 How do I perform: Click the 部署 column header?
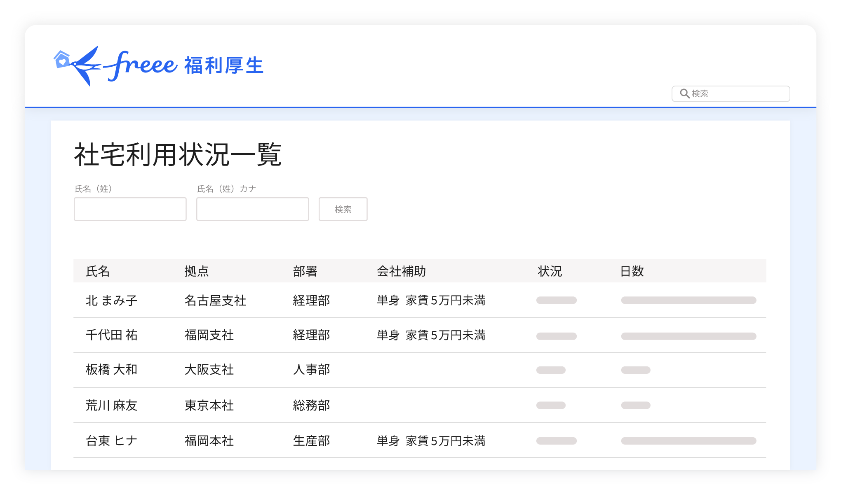305,271
